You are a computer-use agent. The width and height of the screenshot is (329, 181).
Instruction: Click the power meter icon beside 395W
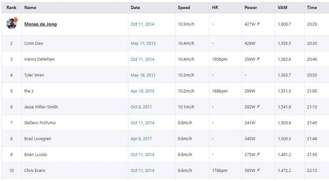tap(258, 170)
